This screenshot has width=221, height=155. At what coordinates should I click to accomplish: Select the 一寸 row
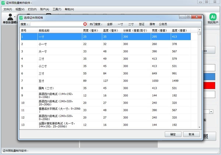click(x=106, y=37)
